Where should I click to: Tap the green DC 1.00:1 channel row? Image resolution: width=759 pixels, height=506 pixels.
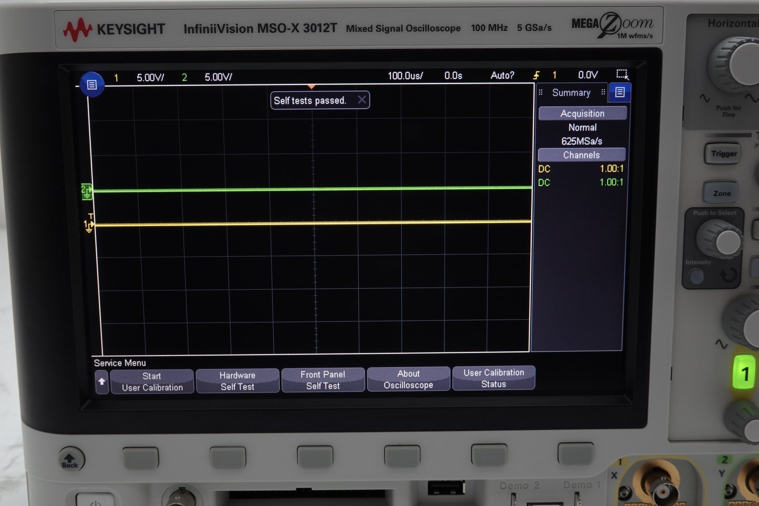[581, 182]
